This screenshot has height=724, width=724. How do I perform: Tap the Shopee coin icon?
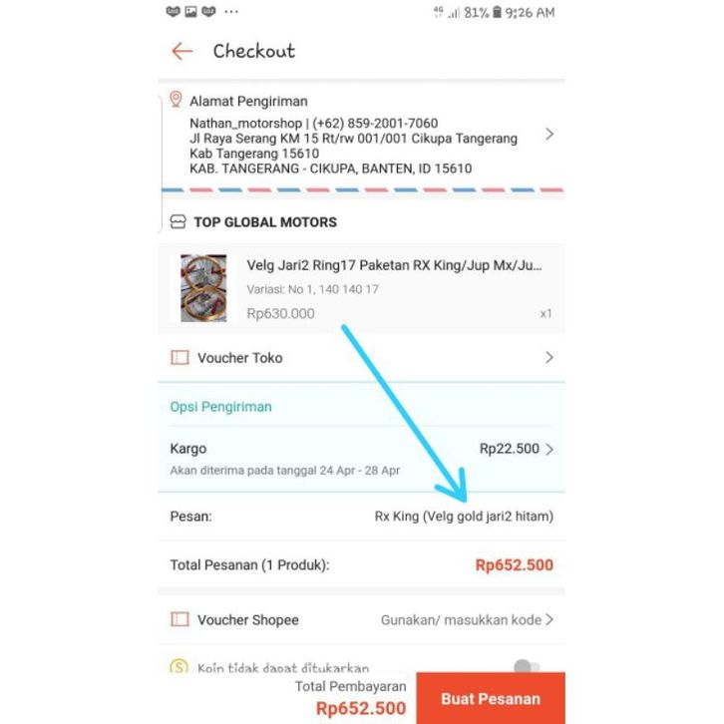point(180,666)
